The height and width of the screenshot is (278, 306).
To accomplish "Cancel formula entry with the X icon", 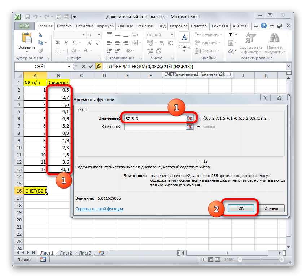I will coord(83,66).
